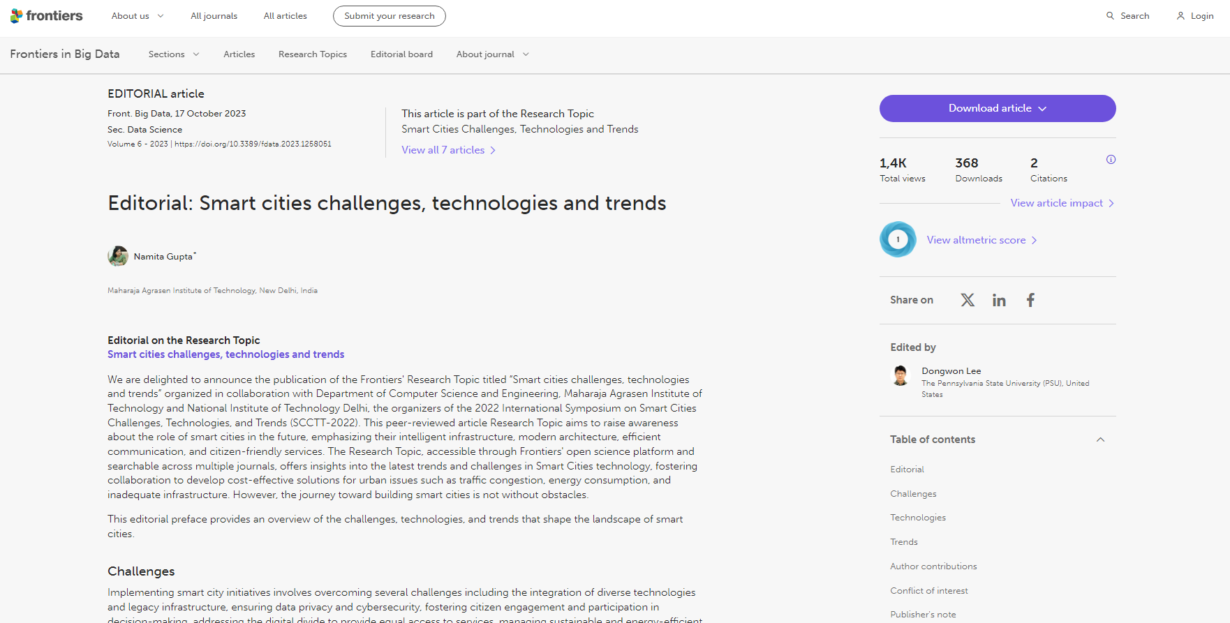Share article on LinkedIn
This screenshot has width=1230, height=623.
(x=999, y=300)
